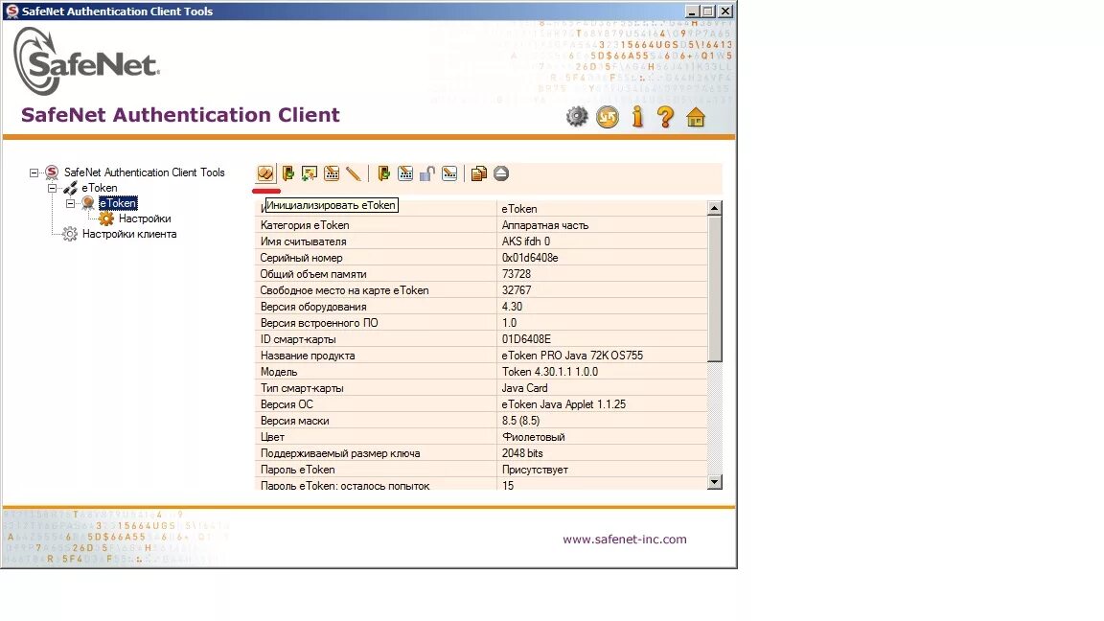Open Help with the question mark icon
The height and width of the screenshot is (621, 1104).
(665, 116)
